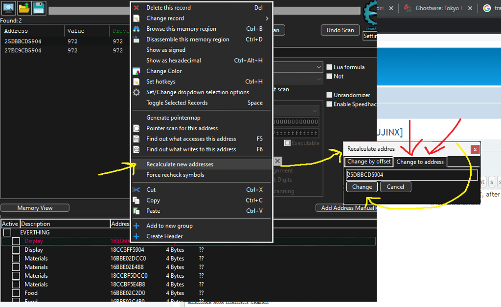The height and width of the screenshot is (307, 501).
Task: Open Memory View
Action: pyautogui.click(x=35, y=208)
